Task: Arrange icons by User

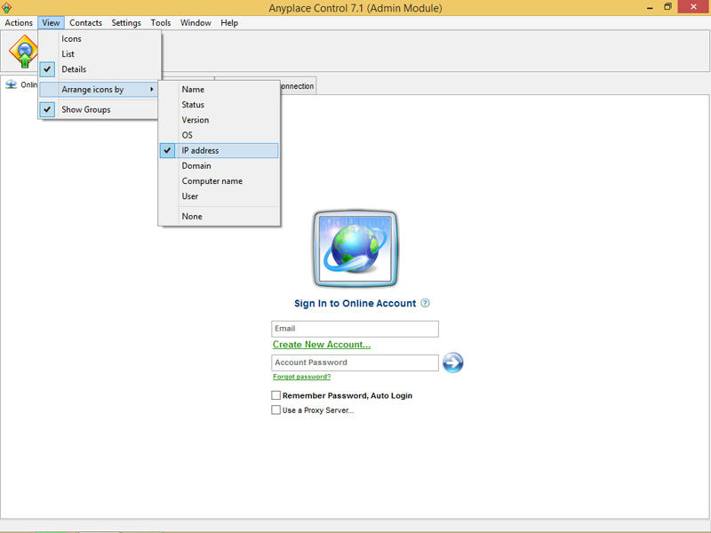Action: (x=219, y=196)
